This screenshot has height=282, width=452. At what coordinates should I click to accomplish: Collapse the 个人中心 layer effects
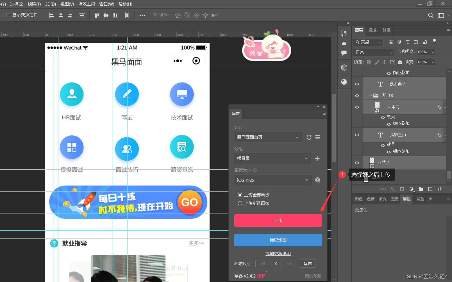pos(445,107)
